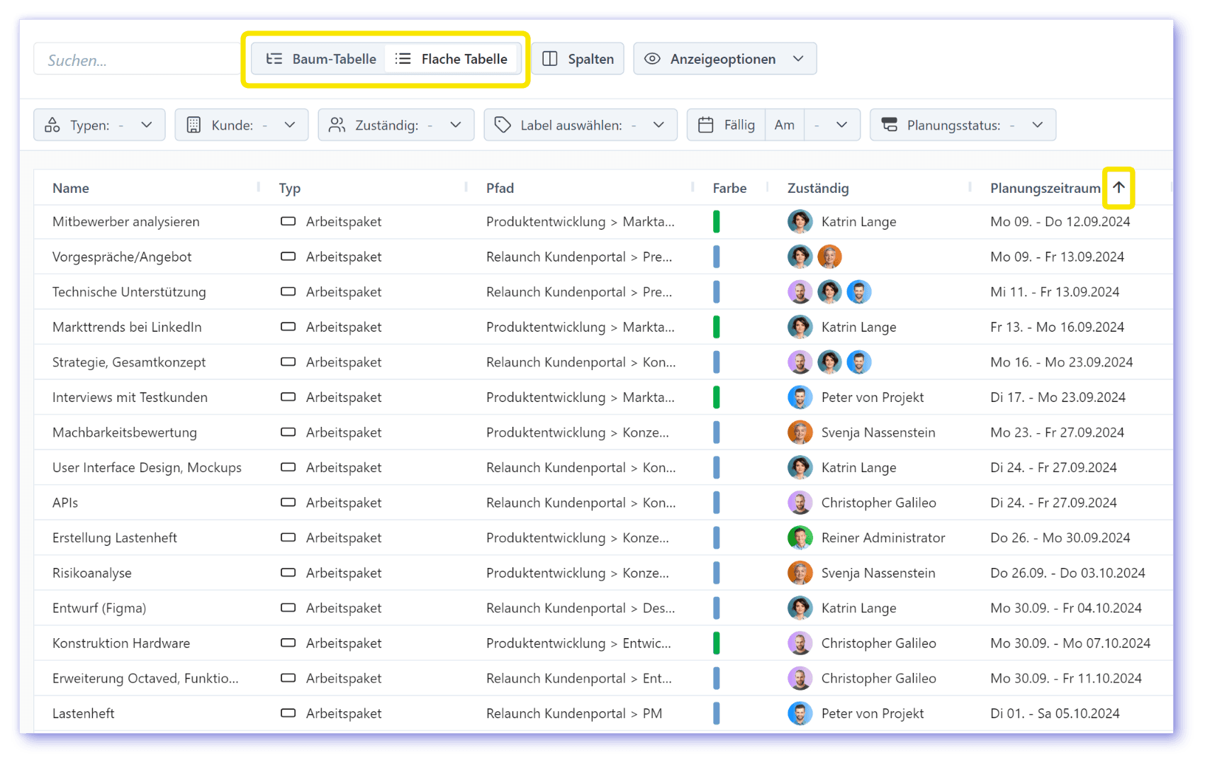Open the Kunde filter dropdown
1205x765 pixels.
241,125
